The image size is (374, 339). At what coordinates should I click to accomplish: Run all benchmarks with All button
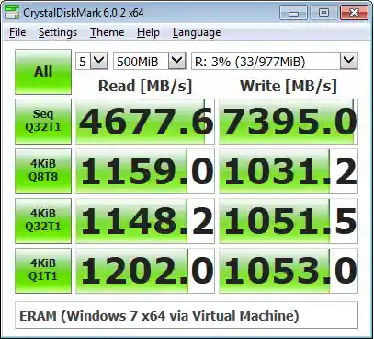(43, 72)
